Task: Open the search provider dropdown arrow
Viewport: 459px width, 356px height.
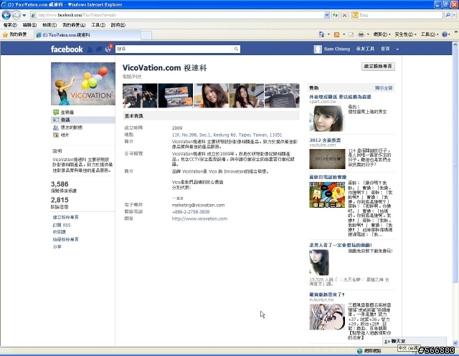Action: point(454,15)
